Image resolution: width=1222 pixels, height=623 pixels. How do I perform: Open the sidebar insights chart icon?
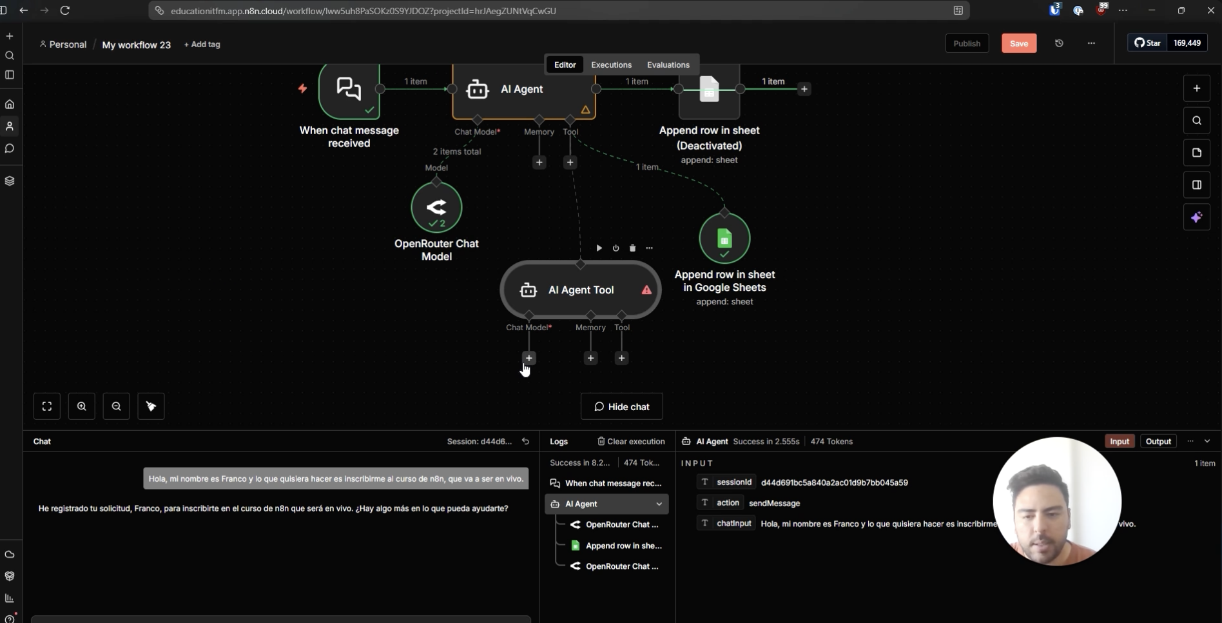coord(10,598)
